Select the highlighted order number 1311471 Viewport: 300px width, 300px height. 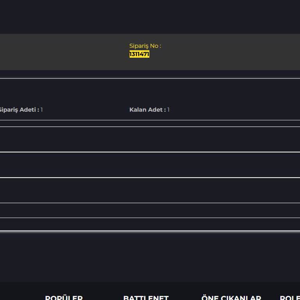click(139, 54)
